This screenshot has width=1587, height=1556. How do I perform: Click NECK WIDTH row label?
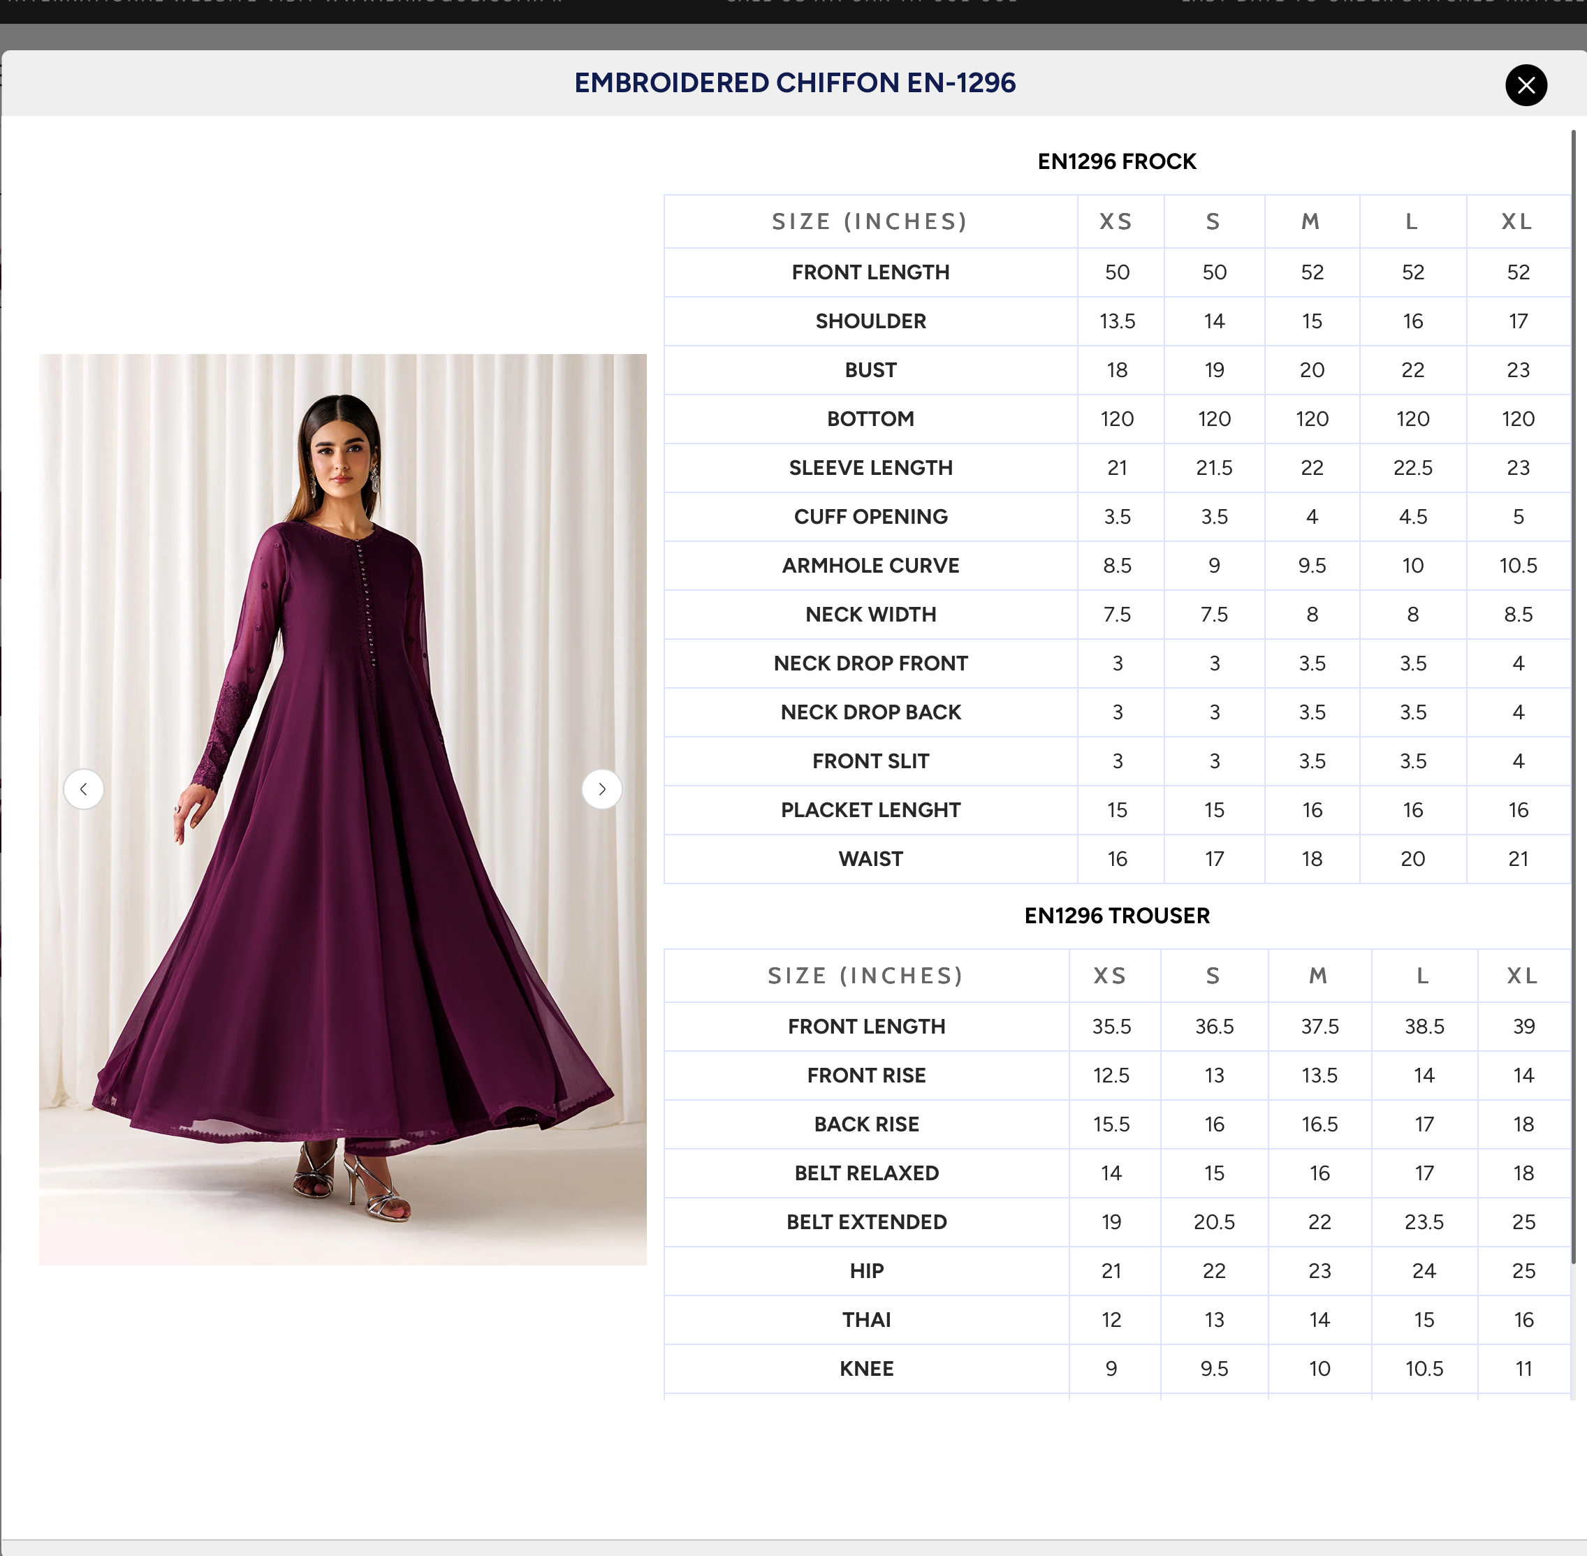(x=870, y=615)
